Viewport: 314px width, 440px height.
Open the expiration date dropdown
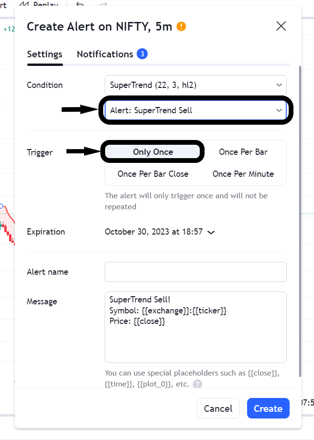pos(160,232)
